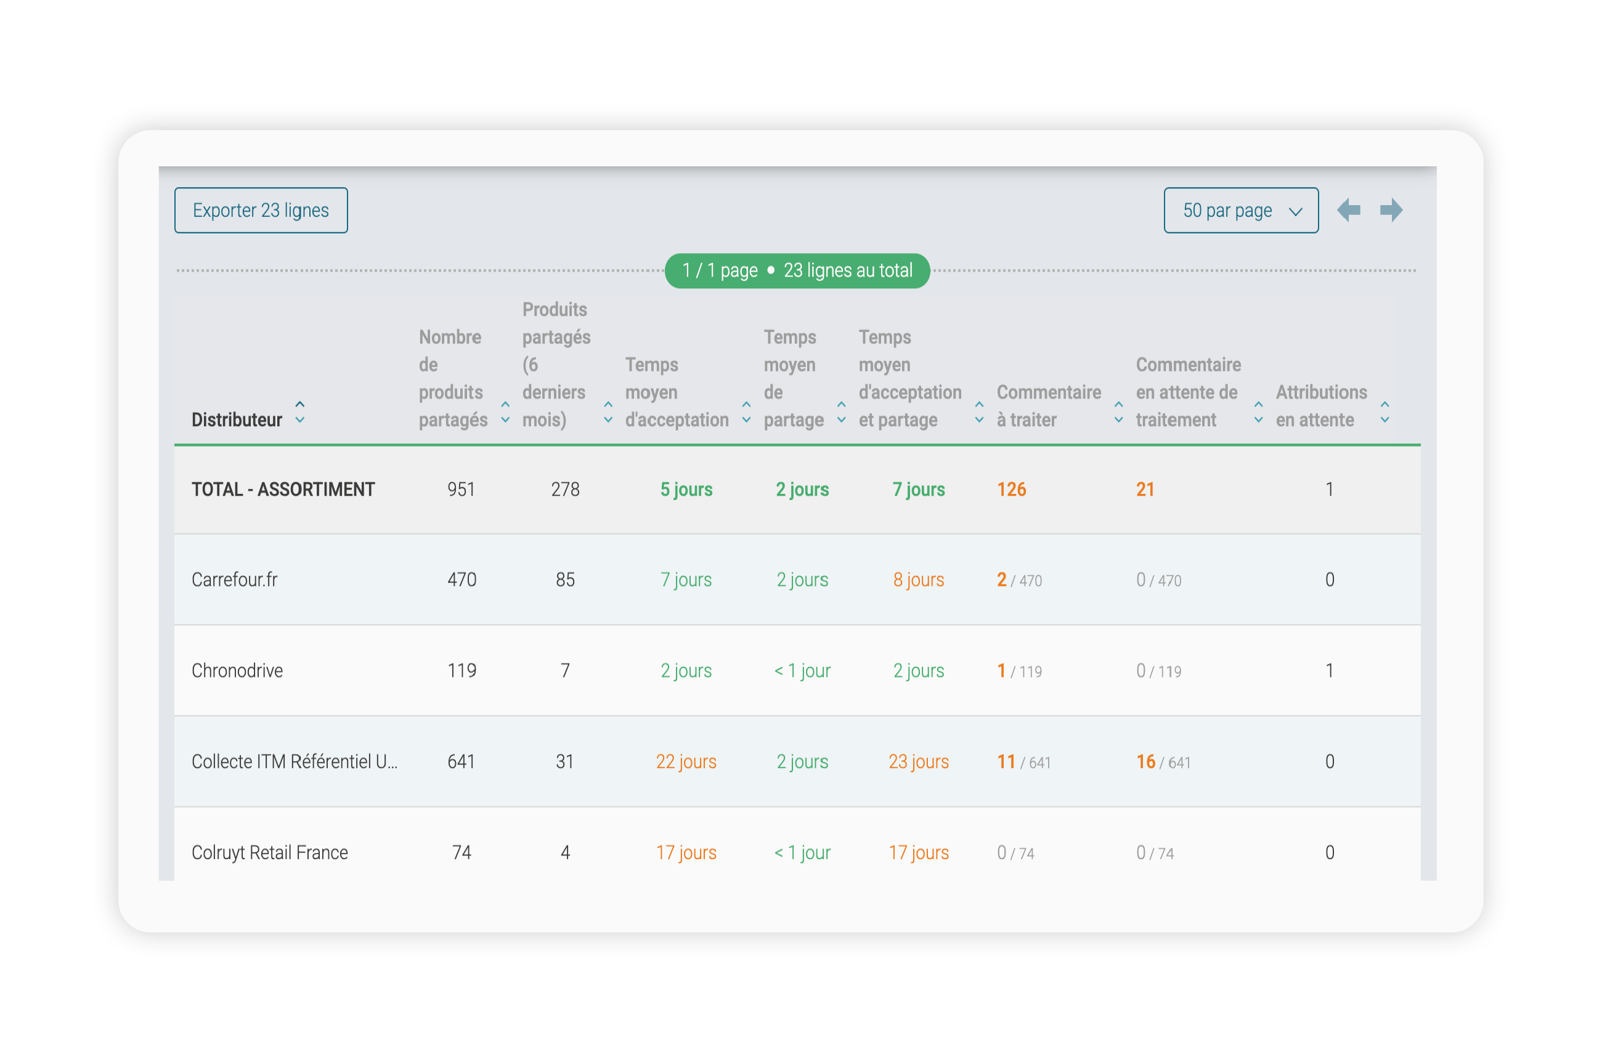Image resolution: width=1602 pixels, height=1047 pixels.
Task: Sort by Temps moyen d'acceptation et partage
Action: (x=979, y=412)
